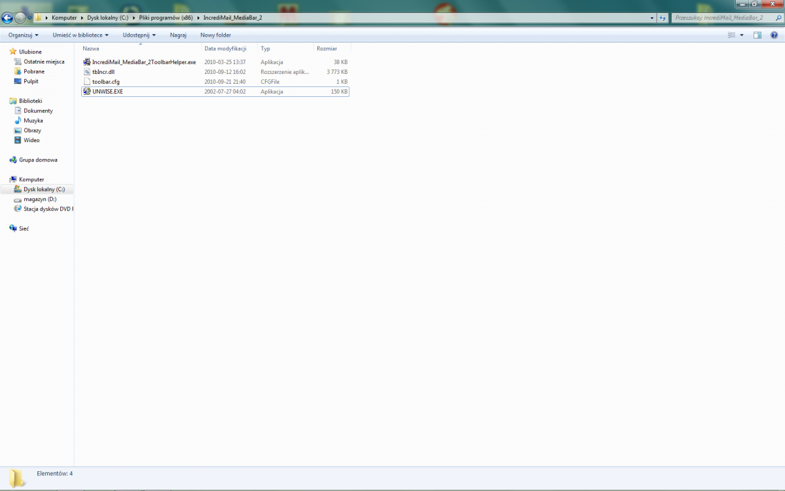Viewport: 785px width, 491px height.
Task: Open the Dokumenty library
Action: coord(38,111)
